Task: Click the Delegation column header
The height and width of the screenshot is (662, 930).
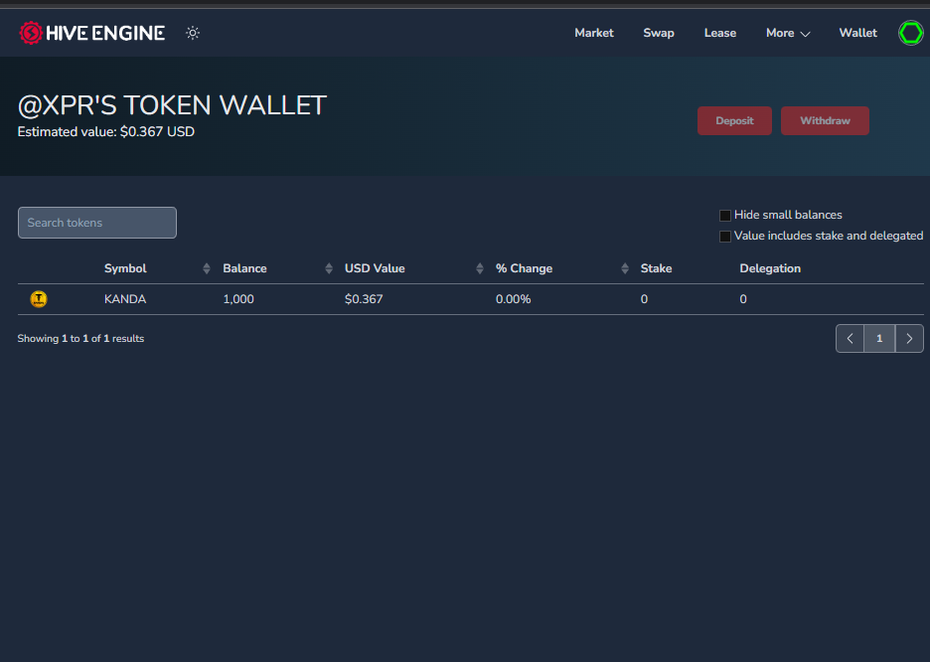Action: [x=770, y=268]
